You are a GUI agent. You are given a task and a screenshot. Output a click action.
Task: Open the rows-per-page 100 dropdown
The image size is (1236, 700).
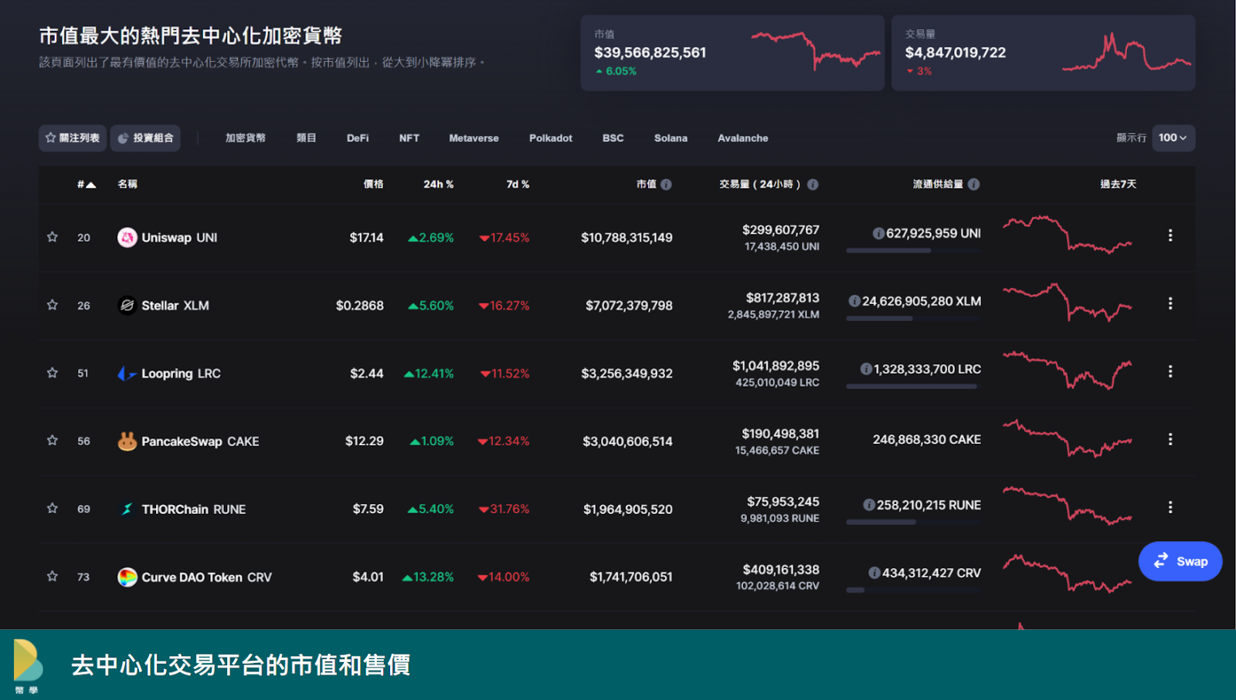1173,138
